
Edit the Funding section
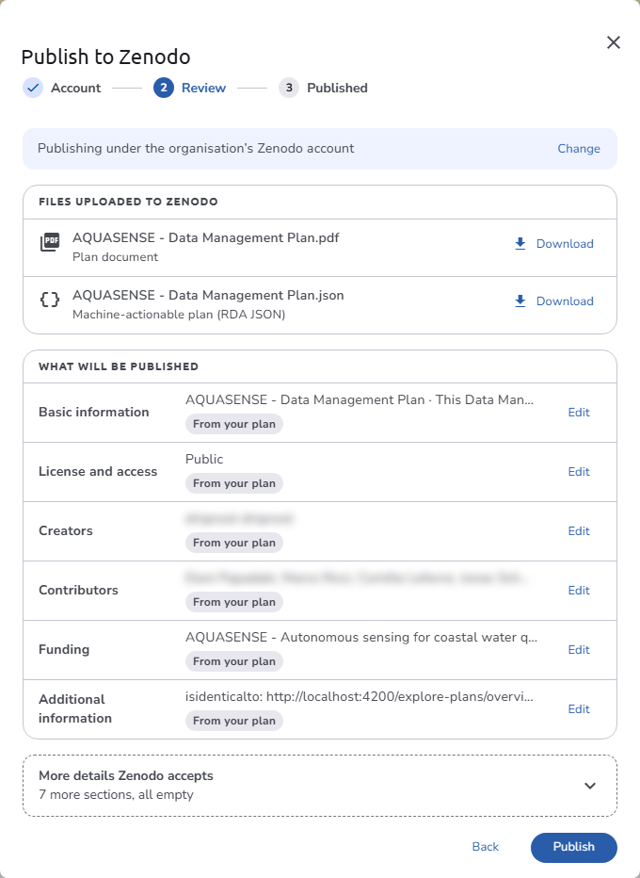click(579, 649)
